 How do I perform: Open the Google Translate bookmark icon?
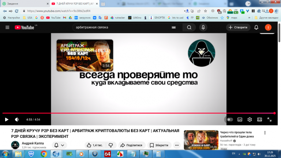point(100,18)
